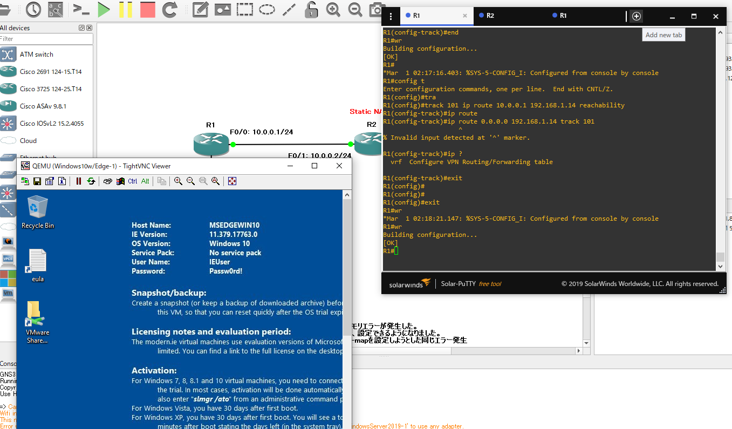Send Ctrl+Esc with Windows flag icon
Viewport: 732px width, 429px height.
tap(120, 181)
